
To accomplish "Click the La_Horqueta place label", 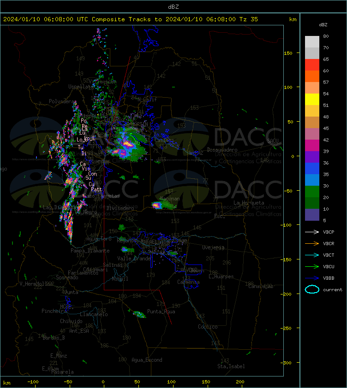I will point(249,203).
